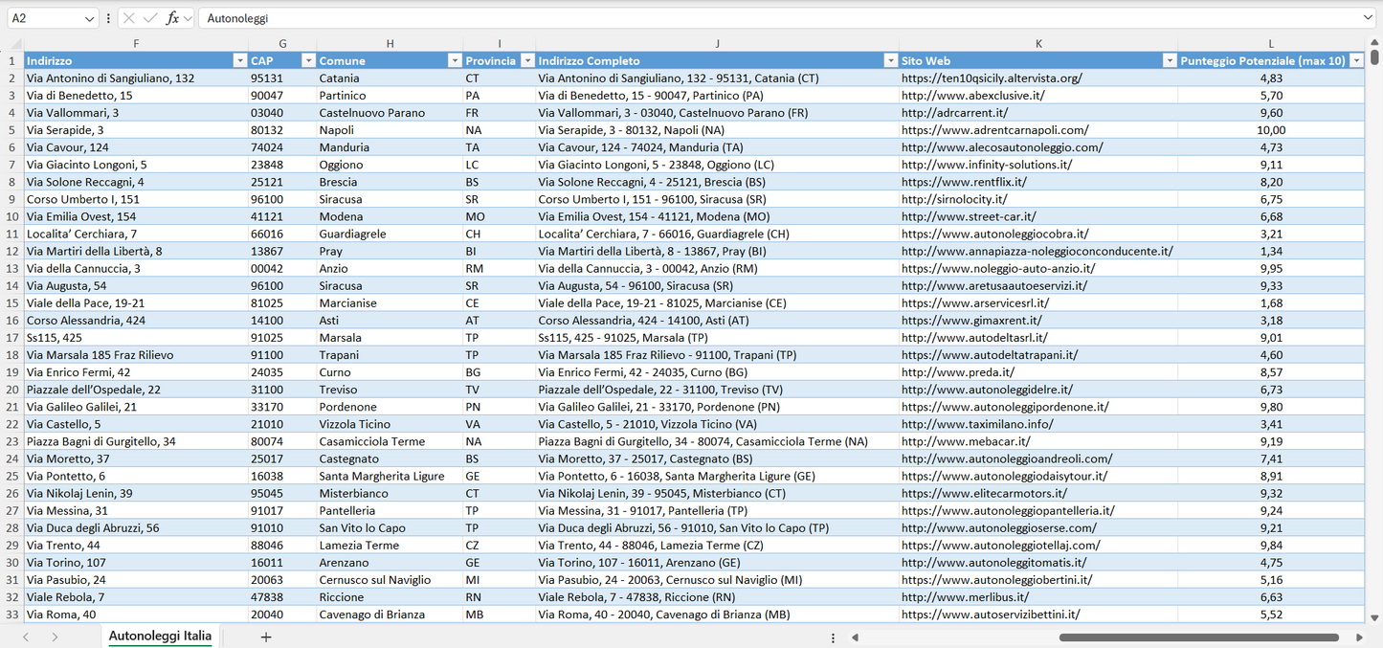Click the Enter checkmark icon in formula bar

tap(150, 18)
